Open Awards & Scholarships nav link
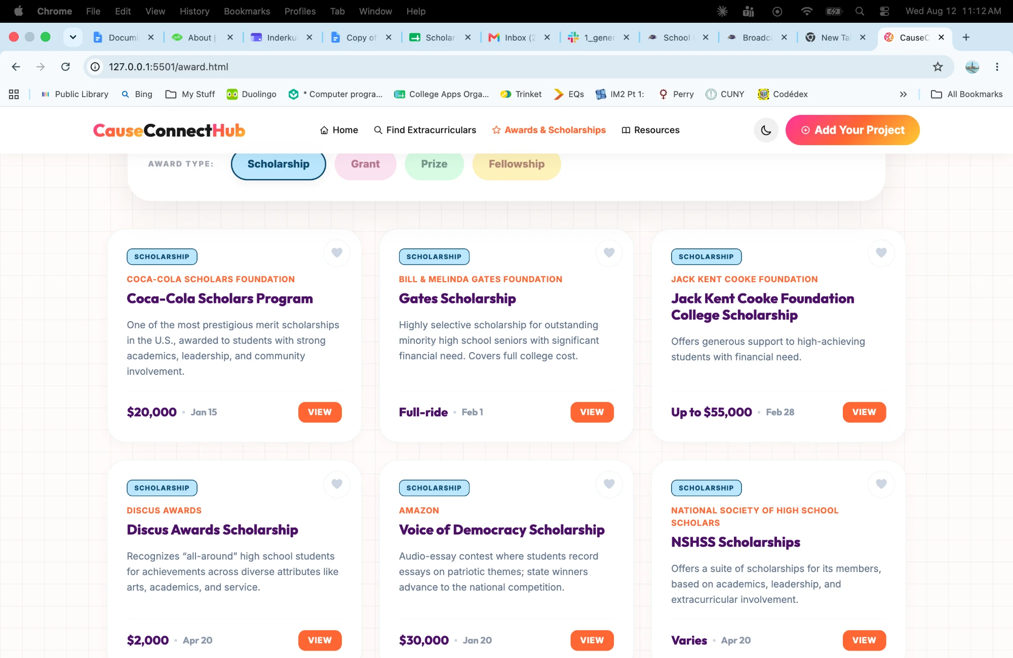The height and width of the screenshot is (658, 1013). point(549,130)
